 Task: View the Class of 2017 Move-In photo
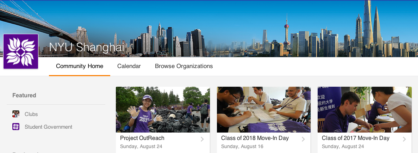point(365,110)
